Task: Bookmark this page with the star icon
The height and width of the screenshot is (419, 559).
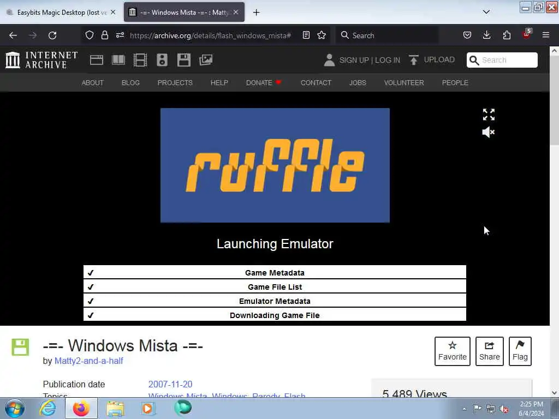Action: [x=322, y=35]
